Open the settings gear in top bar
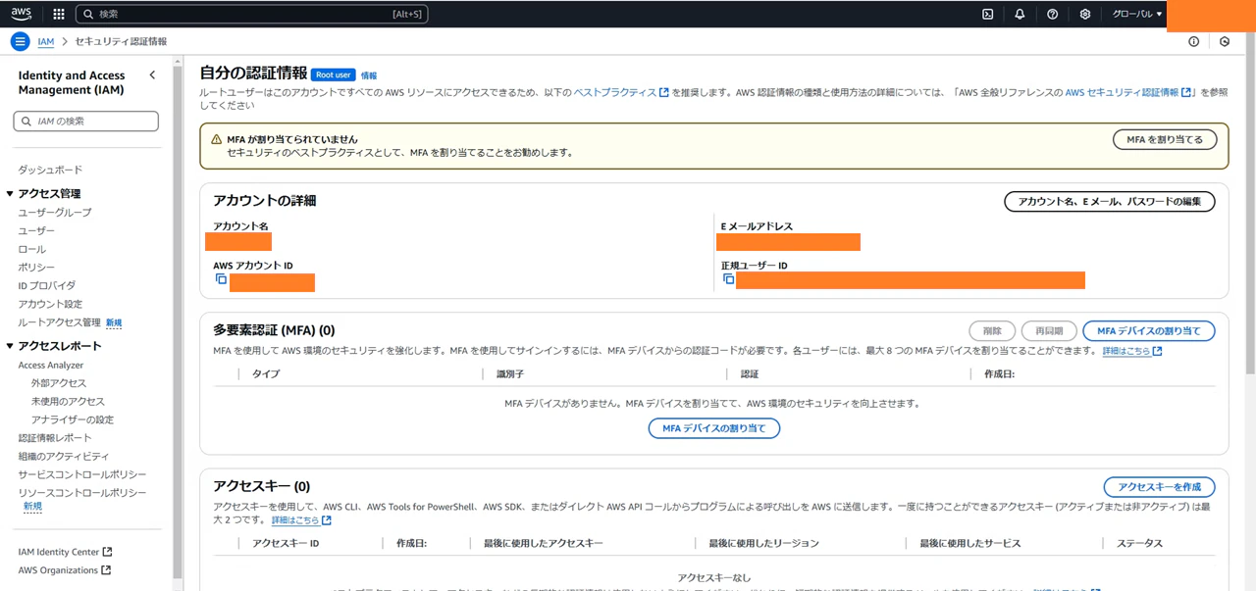 1084,15
